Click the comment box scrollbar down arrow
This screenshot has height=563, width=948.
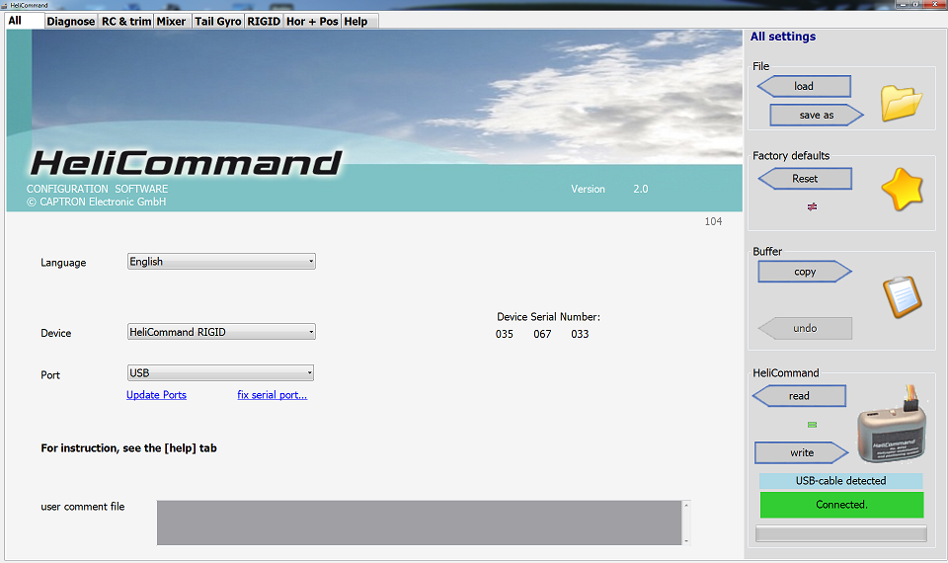tap(686, 540)
